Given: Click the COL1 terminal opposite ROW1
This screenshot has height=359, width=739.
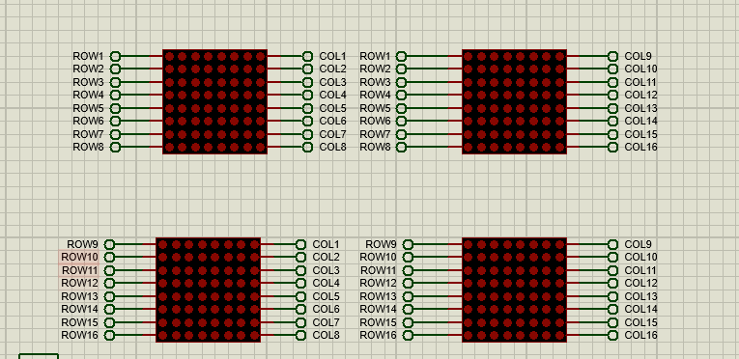Looking at the screenshot, I should click(307, 57).
